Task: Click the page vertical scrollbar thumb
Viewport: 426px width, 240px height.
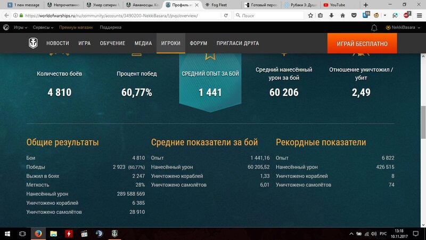Action: [423, 123]
